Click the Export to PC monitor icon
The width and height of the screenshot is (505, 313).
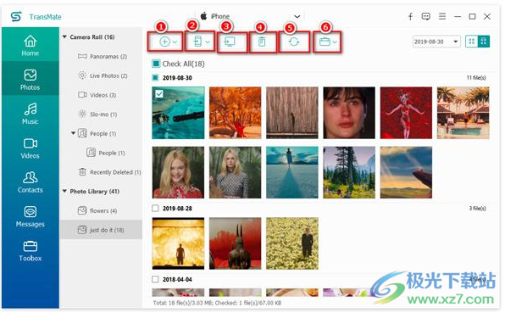(x=230, y=42)
